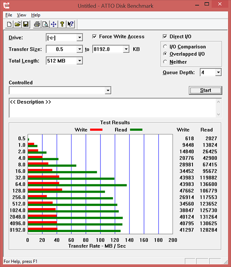Click the Description scrollbar down arrow
The image size is (231, 267).
219,114
